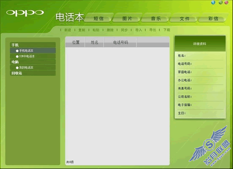Viewport: 233px width, 169px height.
Task: Click the 公司名称: detail field
Action: [200, 97]
